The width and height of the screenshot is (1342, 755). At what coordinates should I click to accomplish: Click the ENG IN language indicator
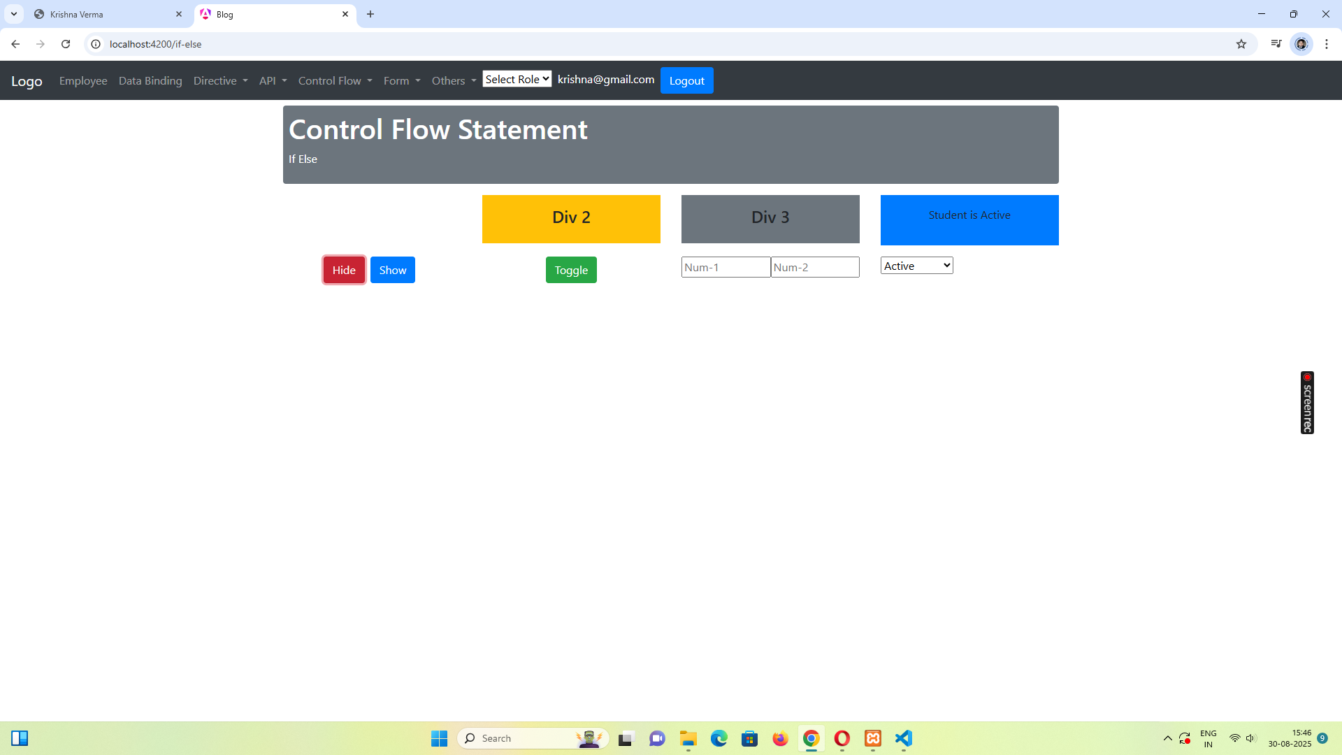coord(1208,738)
